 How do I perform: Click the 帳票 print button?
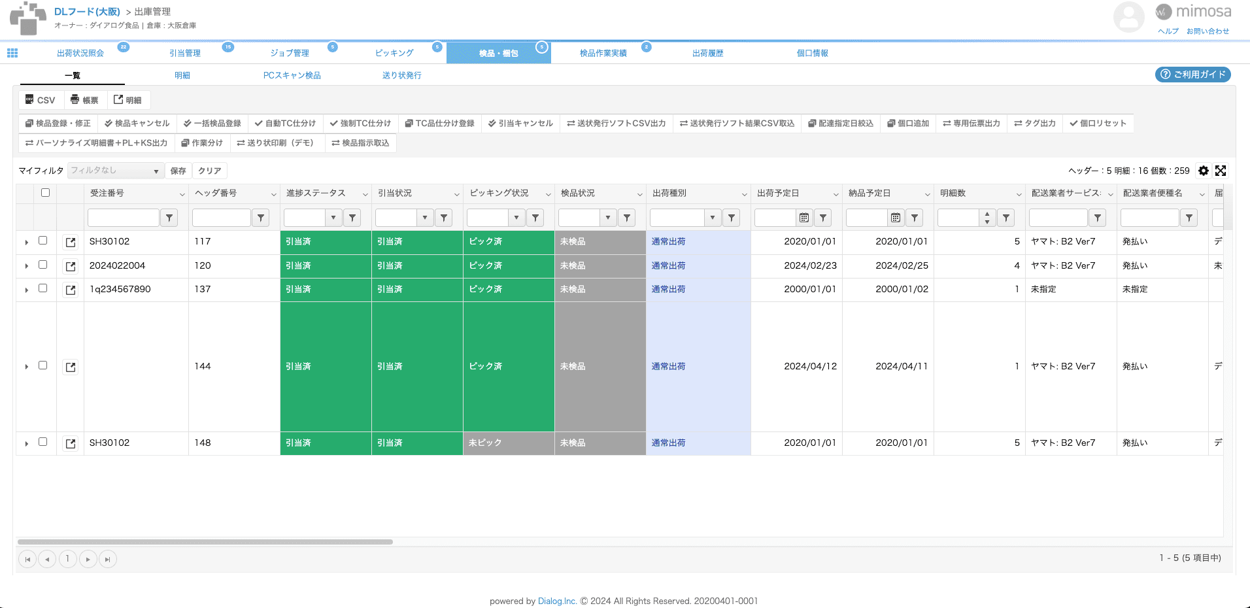pyautogui.click(x=84, y=100)
